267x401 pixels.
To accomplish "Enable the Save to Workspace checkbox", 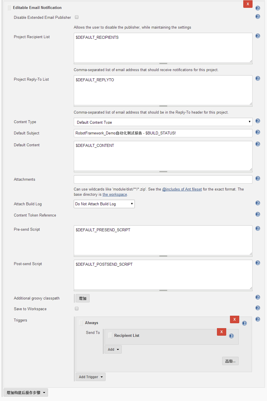I will tap(77, 309).
